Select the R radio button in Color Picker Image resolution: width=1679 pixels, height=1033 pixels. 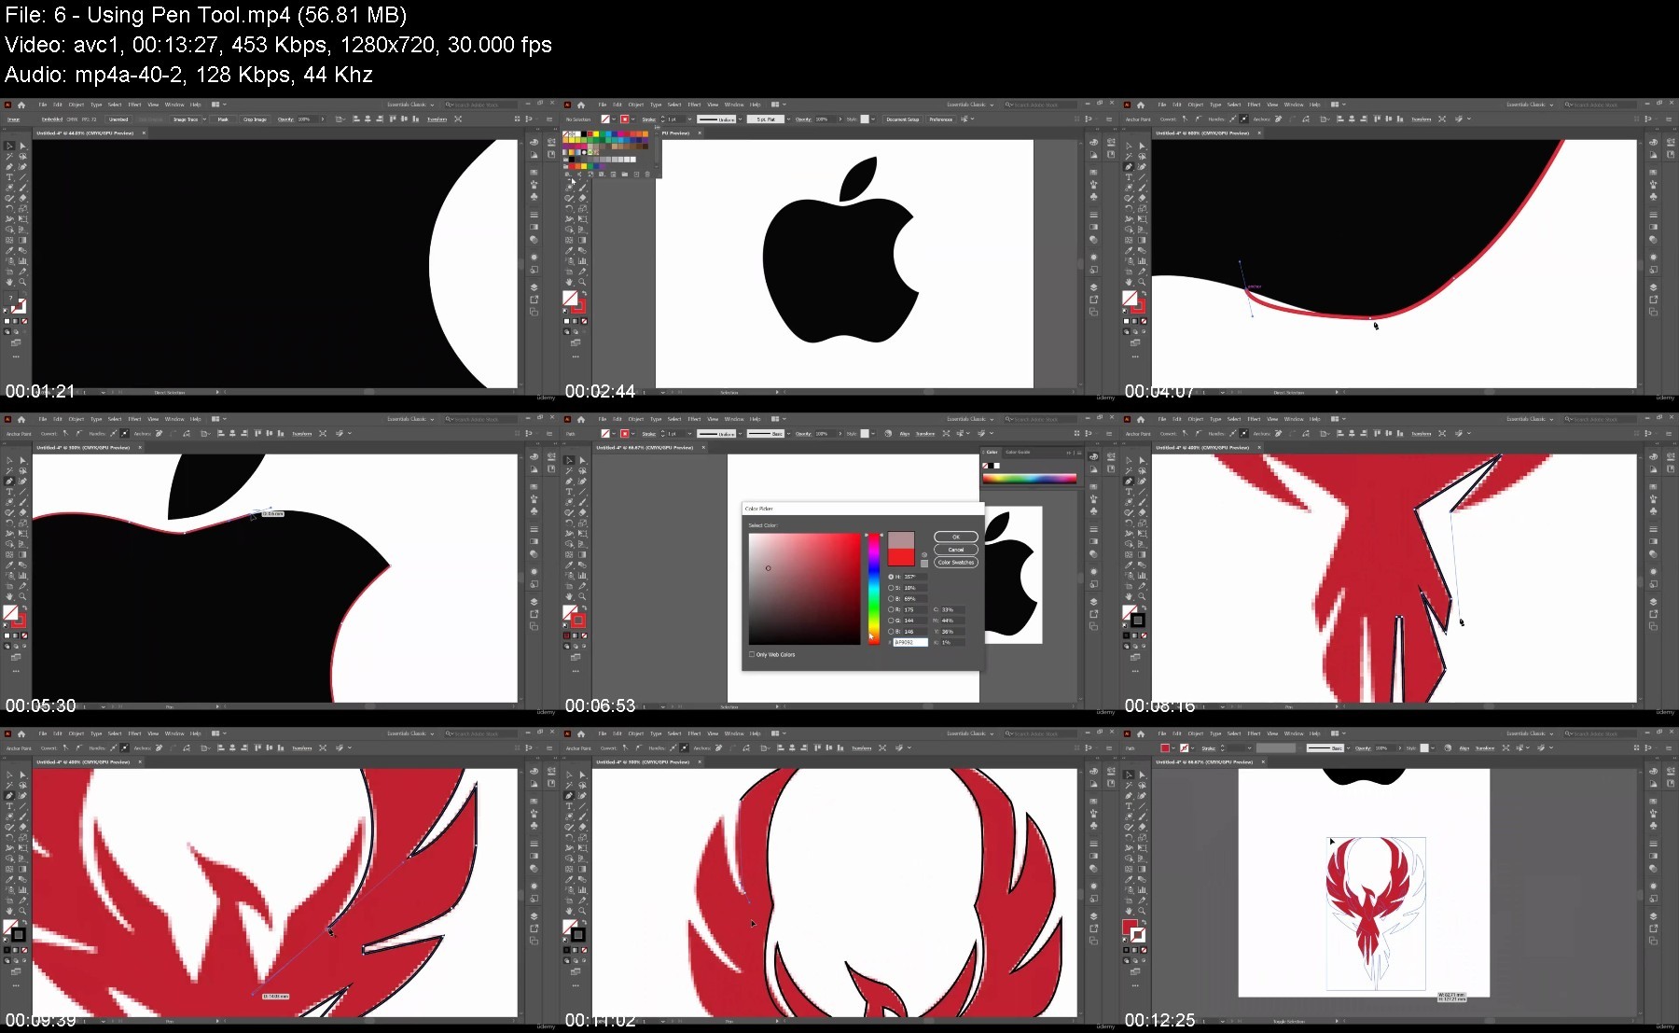891,609
